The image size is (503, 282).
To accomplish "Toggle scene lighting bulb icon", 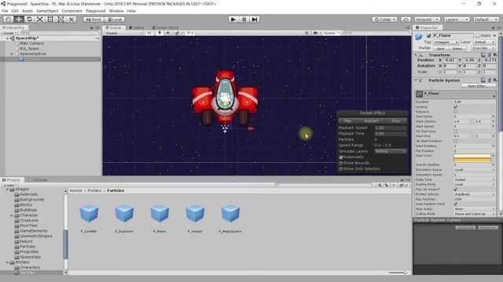I will coord(160,33).
